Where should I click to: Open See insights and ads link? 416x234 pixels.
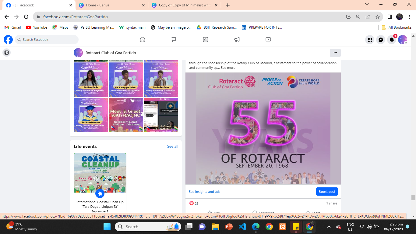(204, 192)
